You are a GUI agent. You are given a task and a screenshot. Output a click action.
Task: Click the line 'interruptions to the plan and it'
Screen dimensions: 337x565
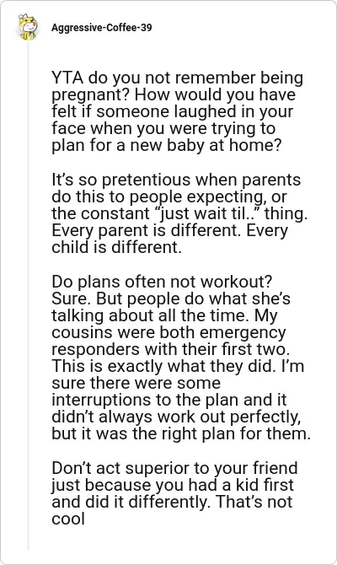pyautogui.click(x=169, y=400)
